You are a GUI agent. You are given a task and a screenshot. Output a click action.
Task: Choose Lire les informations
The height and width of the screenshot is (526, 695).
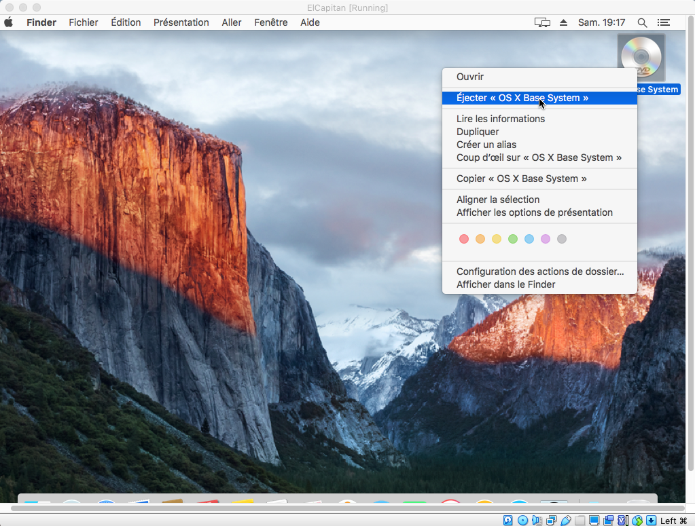tap(539, 119)
